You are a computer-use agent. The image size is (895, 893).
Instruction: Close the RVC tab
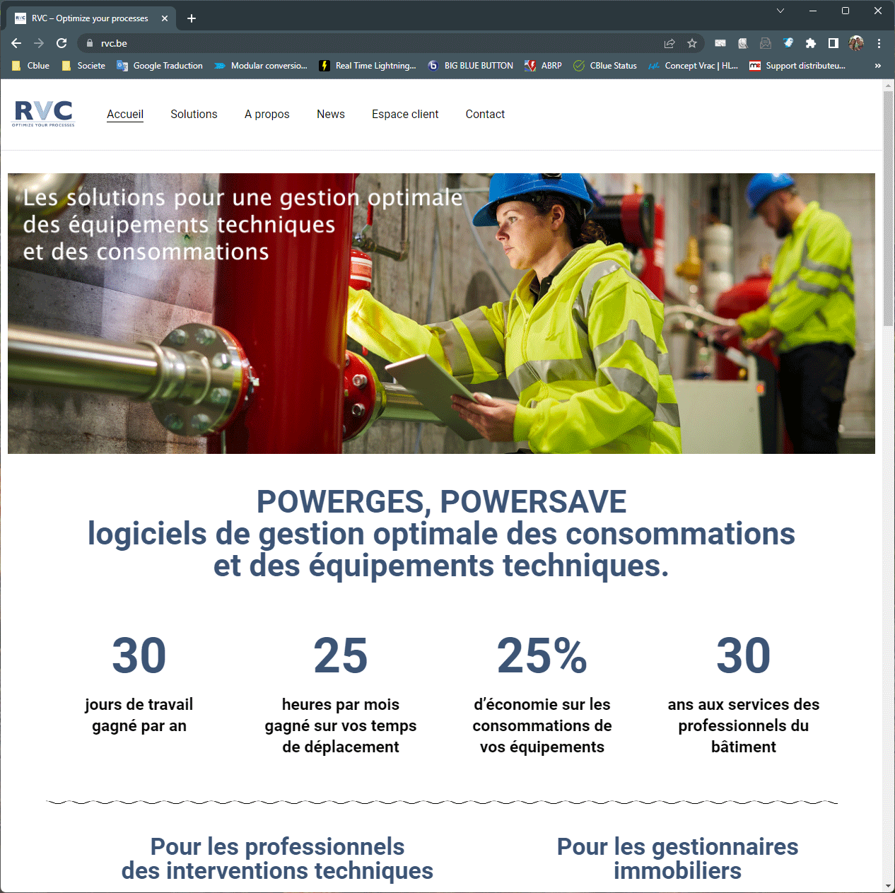[165, 18]
